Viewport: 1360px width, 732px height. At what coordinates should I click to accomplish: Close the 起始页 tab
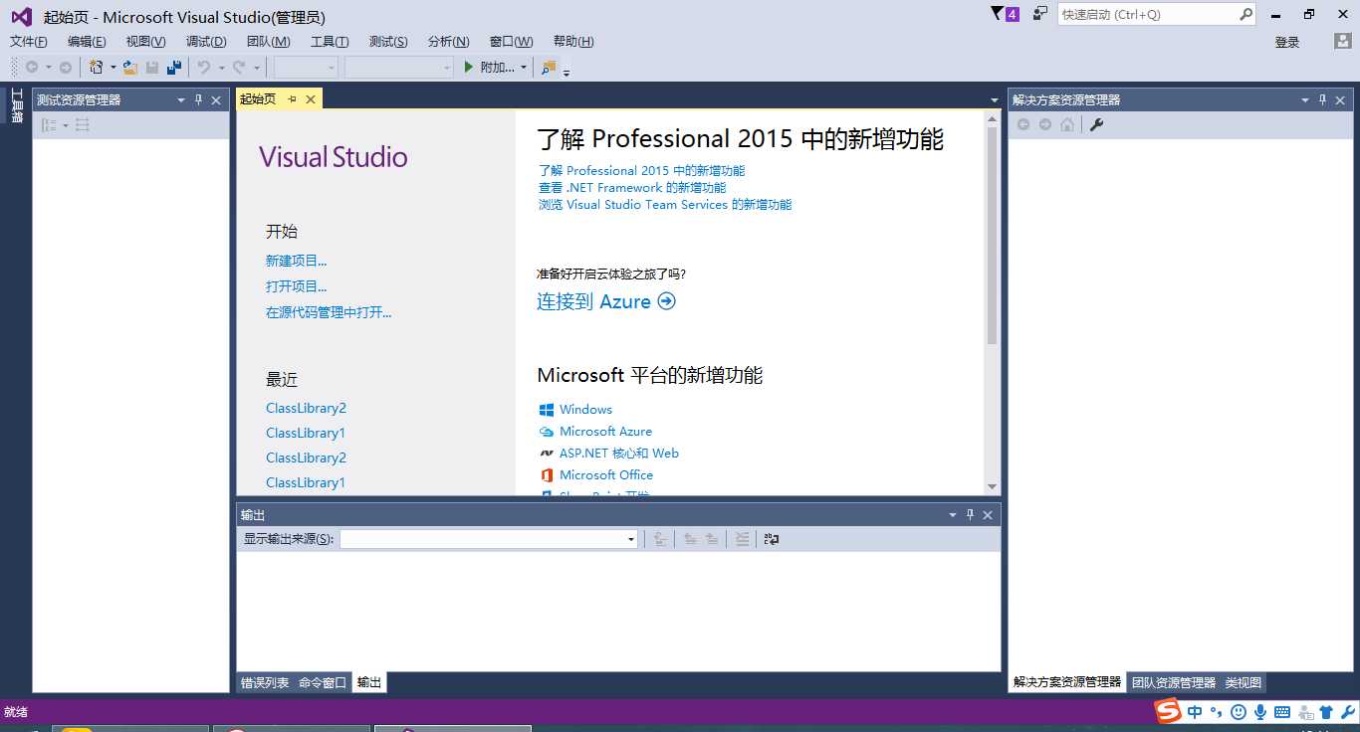point(311,99)
